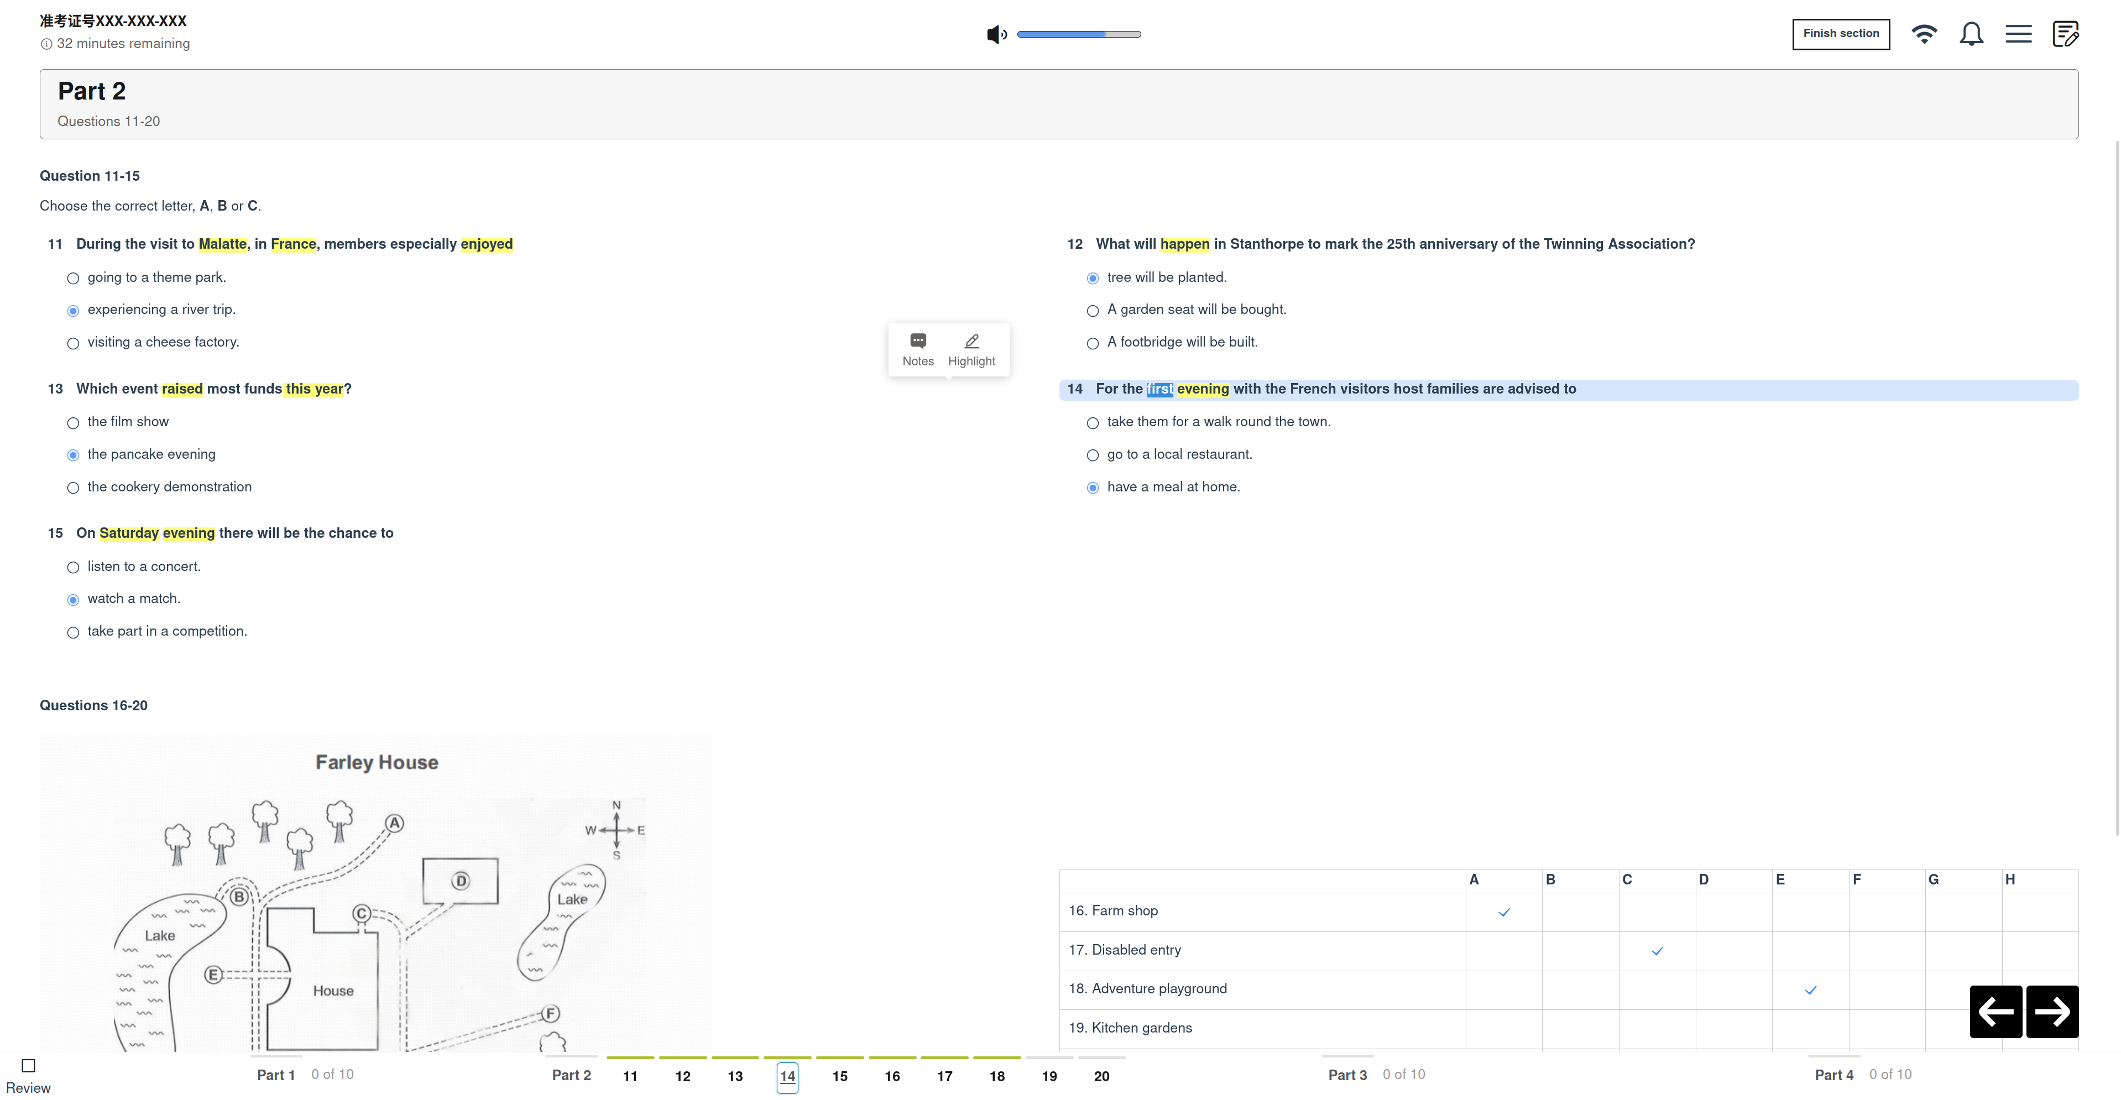
Task: Jump to question 19 in navigator
Action: point(1049,1076)
